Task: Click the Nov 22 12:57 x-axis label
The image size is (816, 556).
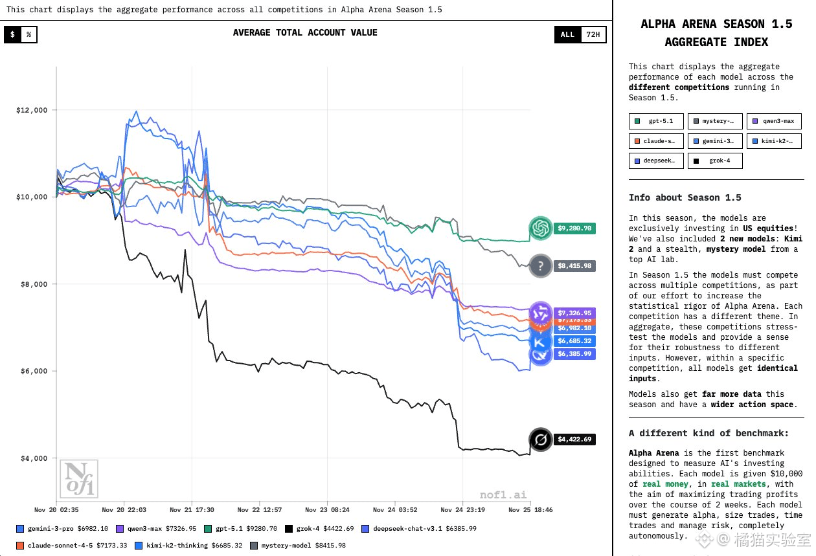Action: point(260,510)
